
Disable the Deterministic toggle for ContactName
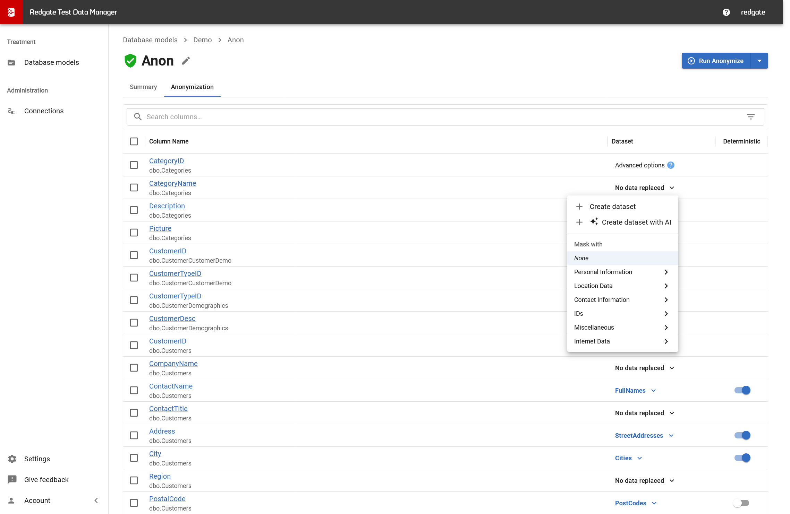(742, 390)
